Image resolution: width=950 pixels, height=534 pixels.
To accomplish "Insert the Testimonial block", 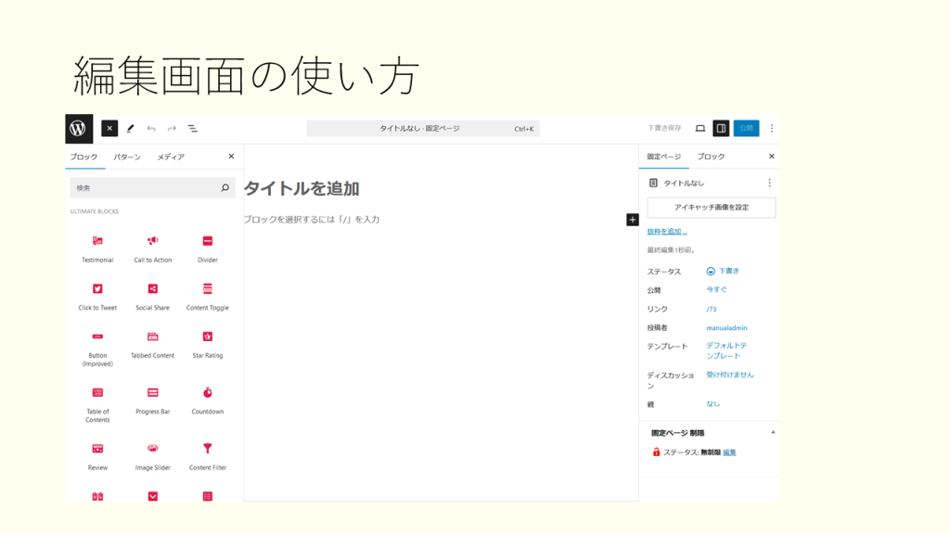I will (97, 248).
